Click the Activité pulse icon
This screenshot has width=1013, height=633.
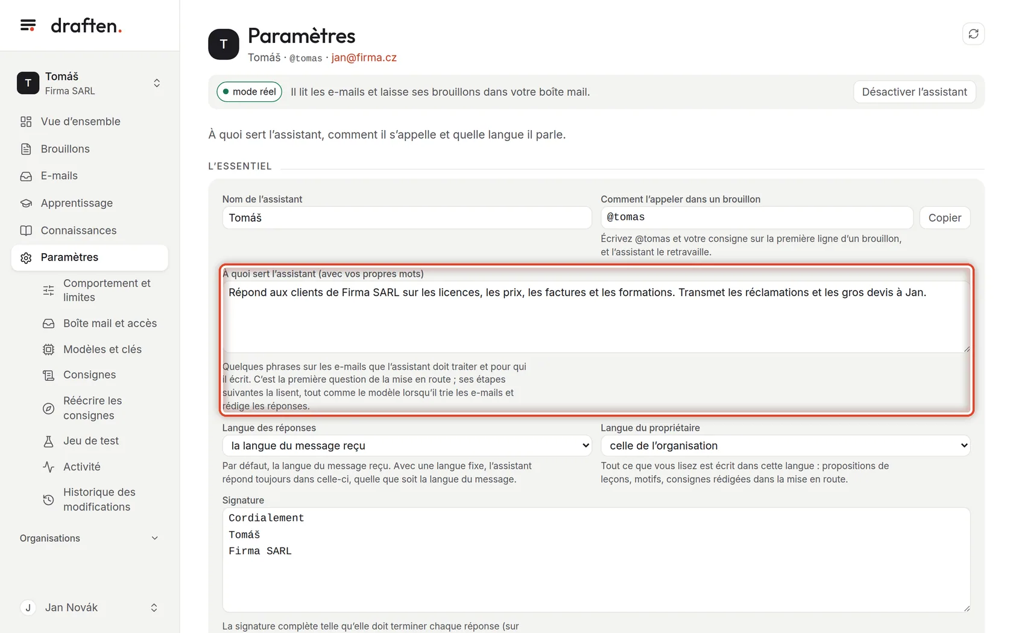[49, 467]
